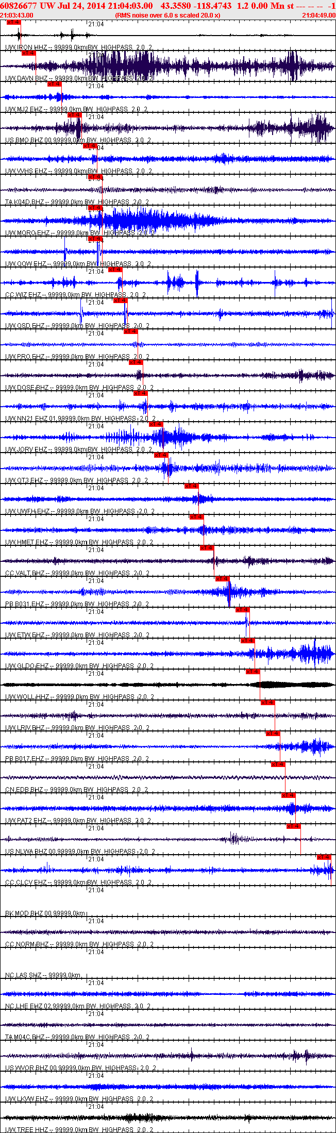Click the red pick marker on the CC.CLCV trace
336x1133 pixels.
click(324, 857)
